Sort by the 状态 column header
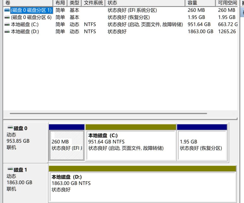The image size is (244, 203). tap(145, 3)
